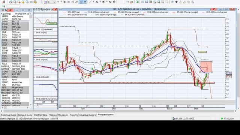
Task: Click the search input field
Action: [x=13, y=6]
